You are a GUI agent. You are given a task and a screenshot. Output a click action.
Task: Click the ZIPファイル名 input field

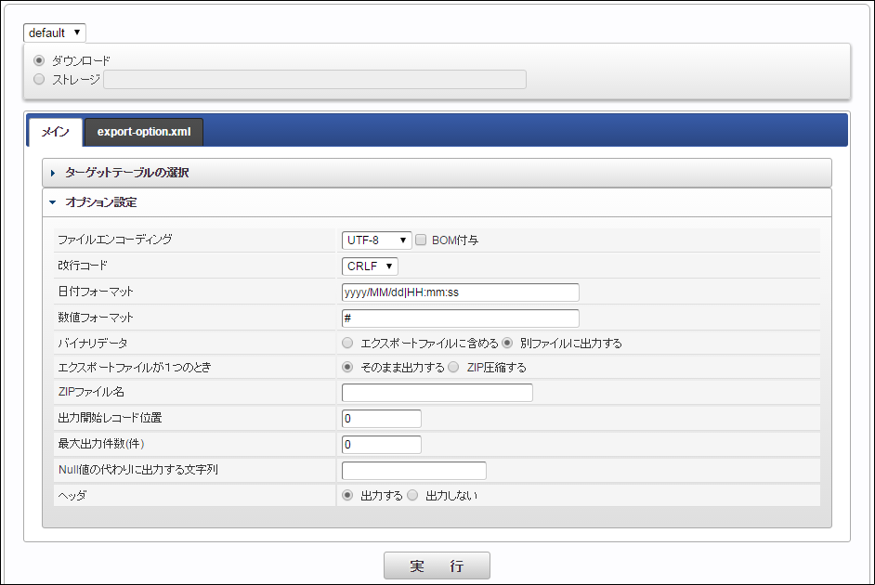(x=437, y=393)
